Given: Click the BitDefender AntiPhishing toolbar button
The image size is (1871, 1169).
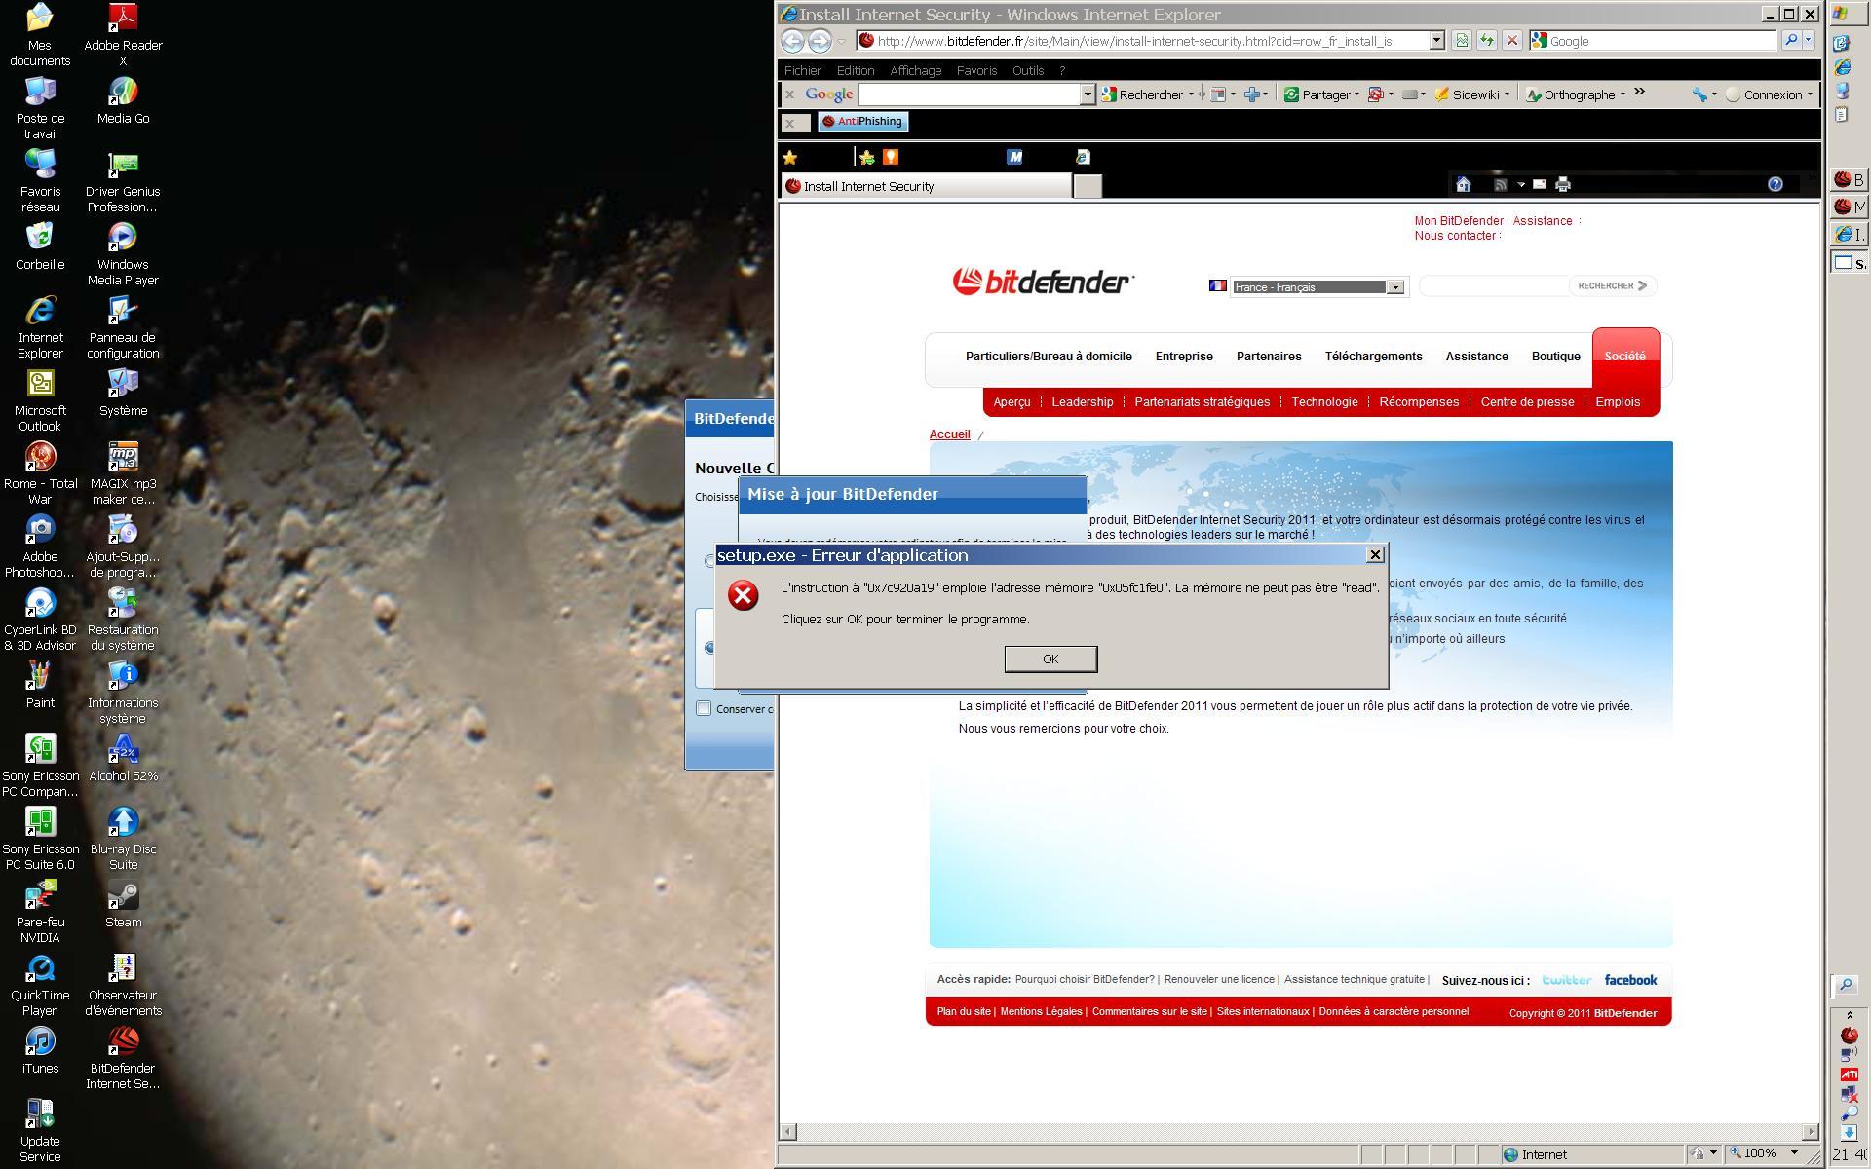Looking at the screenshot, I should 862,122.
